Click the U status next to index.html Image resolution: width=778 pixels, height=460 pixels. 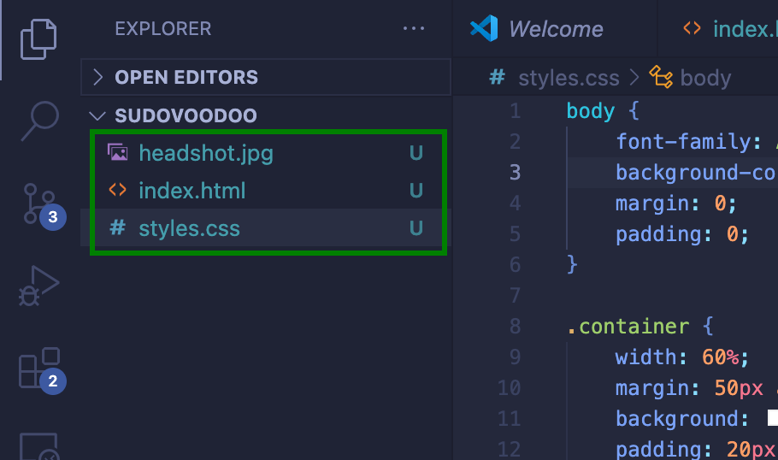(416, 191)
